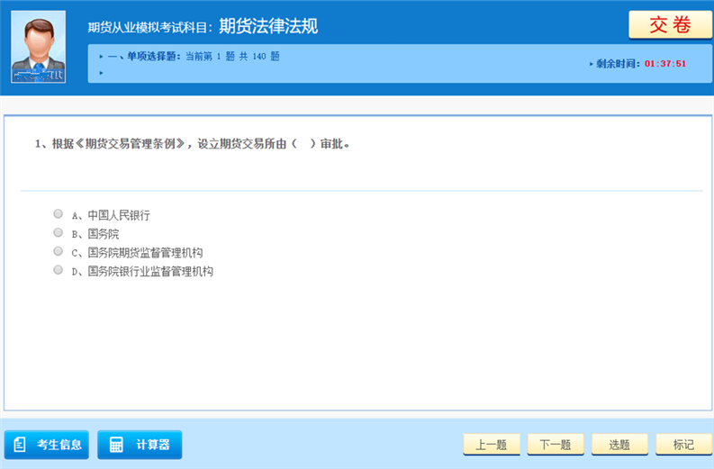The height and width of the screenshot is (469, 714).
Task: Choose option C 国务院期货监督管理机构
Action: pyautogui.click(x=58, y=251)
